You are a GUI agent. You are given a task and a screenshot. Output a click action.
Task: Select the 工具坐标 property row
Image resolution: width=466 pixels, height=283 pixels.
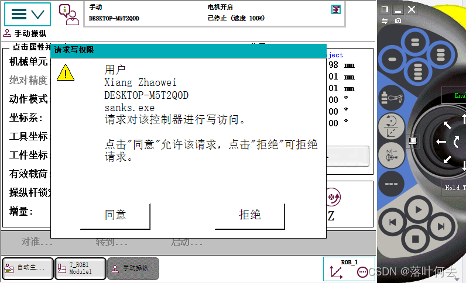pos(28,136)
